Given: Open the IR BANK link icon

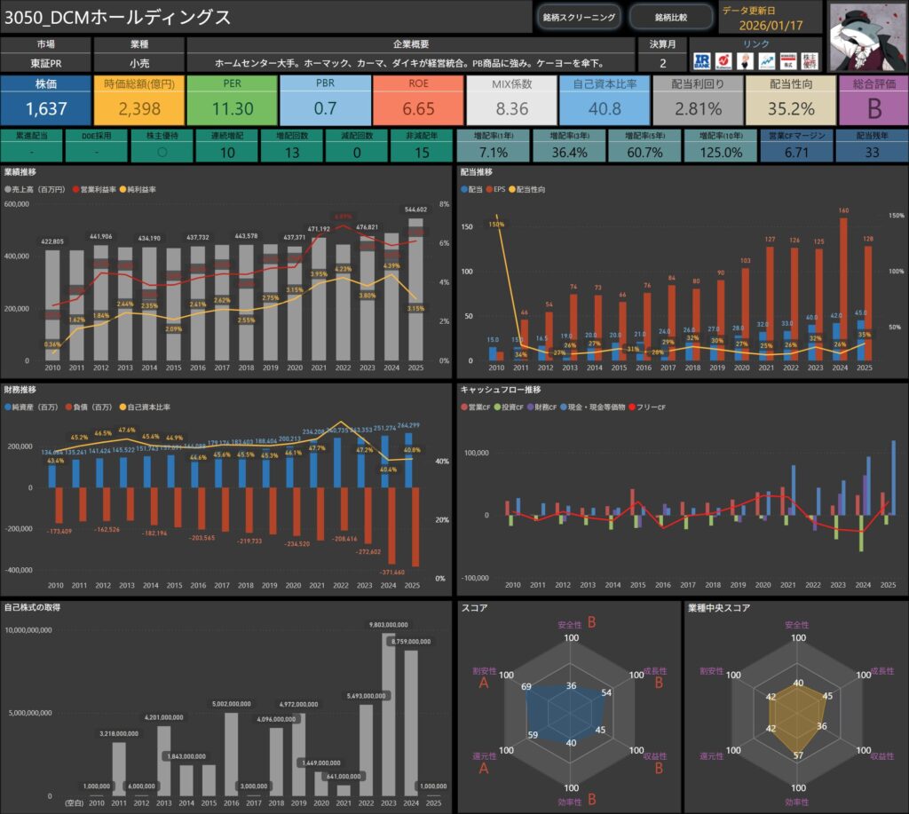Looking at the screenshot, I should (701, 61).
